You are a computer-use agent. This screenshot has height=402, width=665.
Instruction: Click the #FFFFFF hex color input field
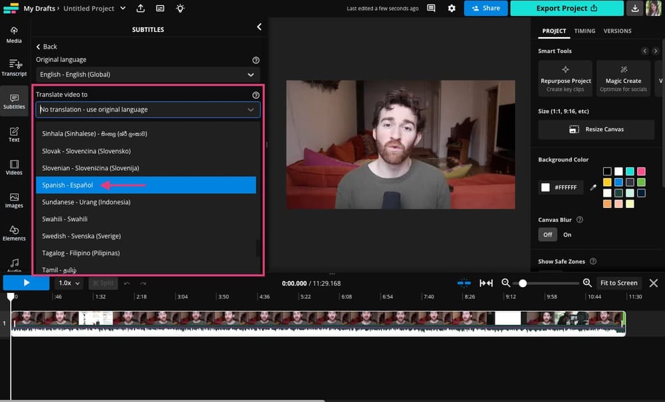point(565,187)
